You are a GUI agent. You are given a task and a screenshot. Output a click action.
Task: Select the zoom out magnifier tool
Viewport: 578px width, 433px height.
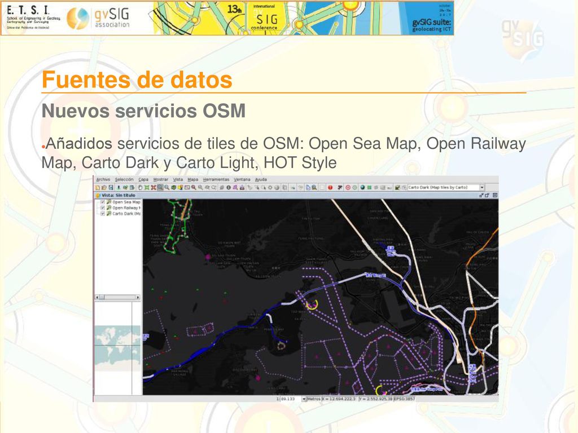[x=167, y=188]
